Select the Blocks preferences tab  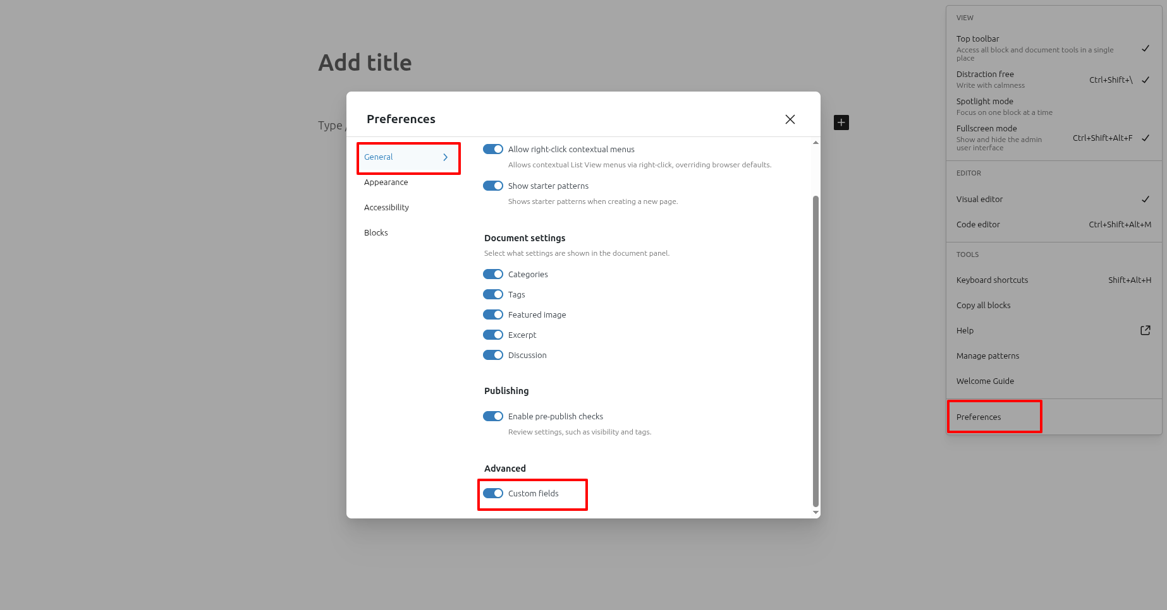pyautogui.click(x=376, y=233)
